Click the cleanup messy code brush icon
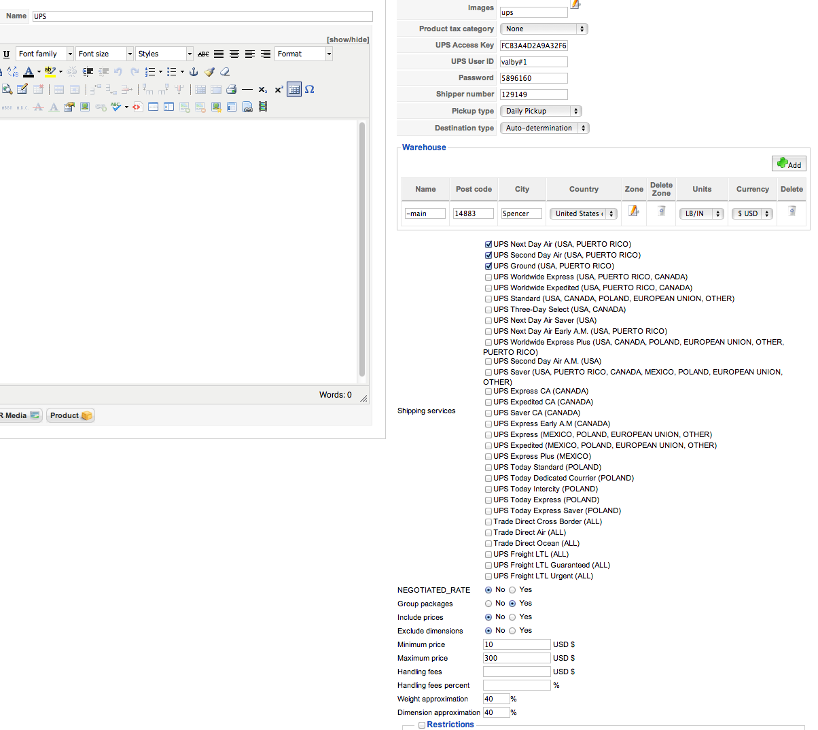This screenshot has height=730, width=818. 209,71
